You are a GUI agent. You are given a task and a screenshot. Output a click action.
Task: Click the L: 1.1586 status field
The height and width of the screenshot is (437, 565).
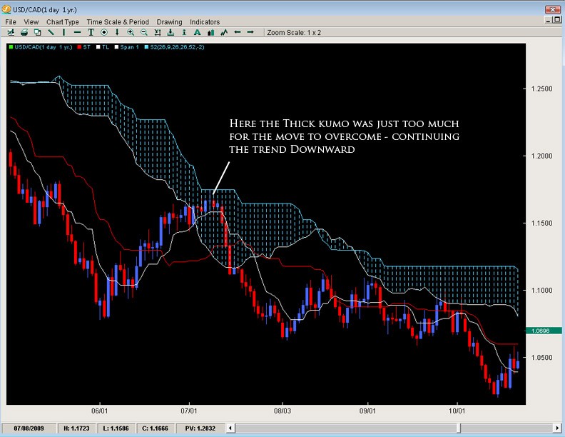116,428
